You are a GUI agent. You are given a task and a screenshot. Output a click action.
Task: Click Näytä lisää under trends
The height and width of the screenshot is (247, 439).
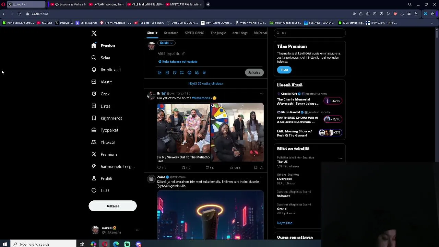pyautogui.click(x=285, y=223)
